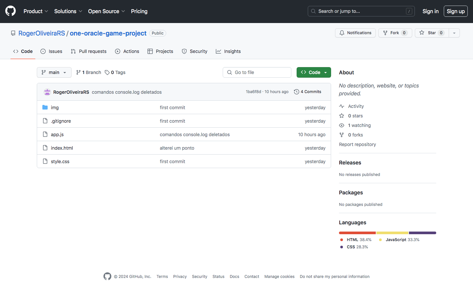
Task: Click the Activity pulse icon
Action: pyautogui.click(x=342, y=106)
